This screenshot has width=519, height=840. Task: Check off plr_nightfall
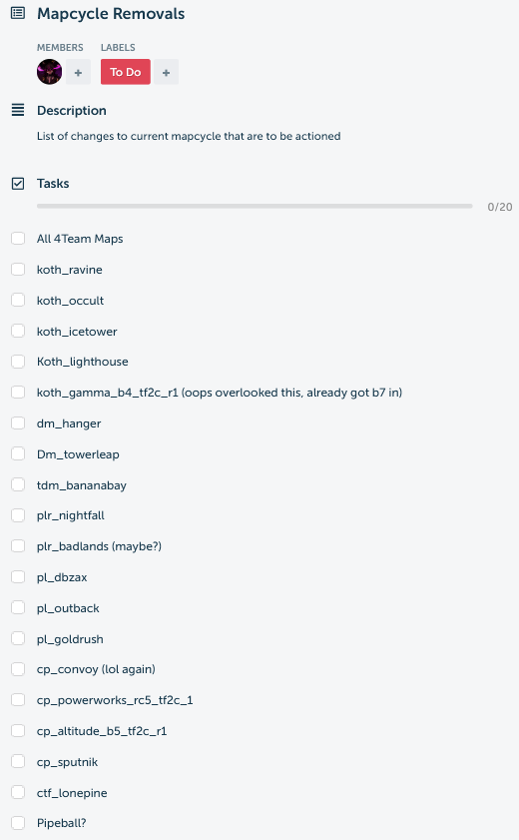pos(18,515)
